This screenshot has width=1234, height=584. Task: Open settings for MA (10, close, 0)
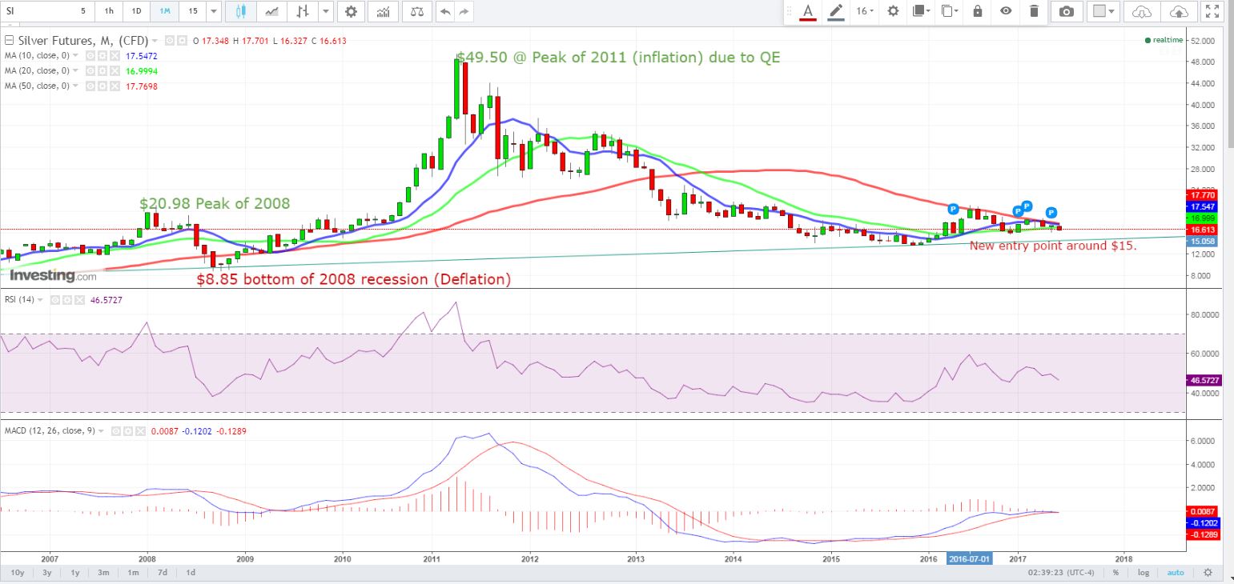[x=102, y=56]
